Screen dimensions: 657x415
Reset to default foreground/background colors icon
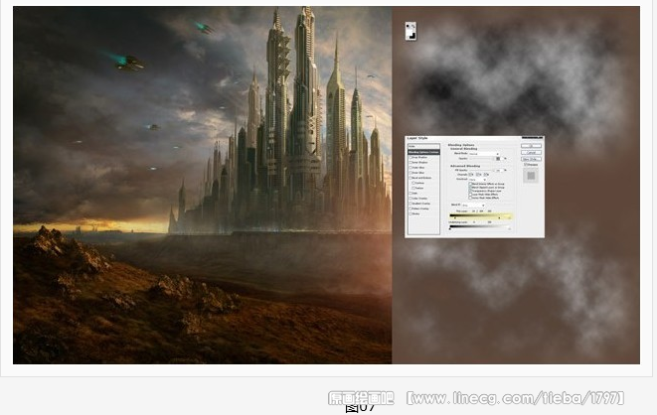click(x=408, y=26)
